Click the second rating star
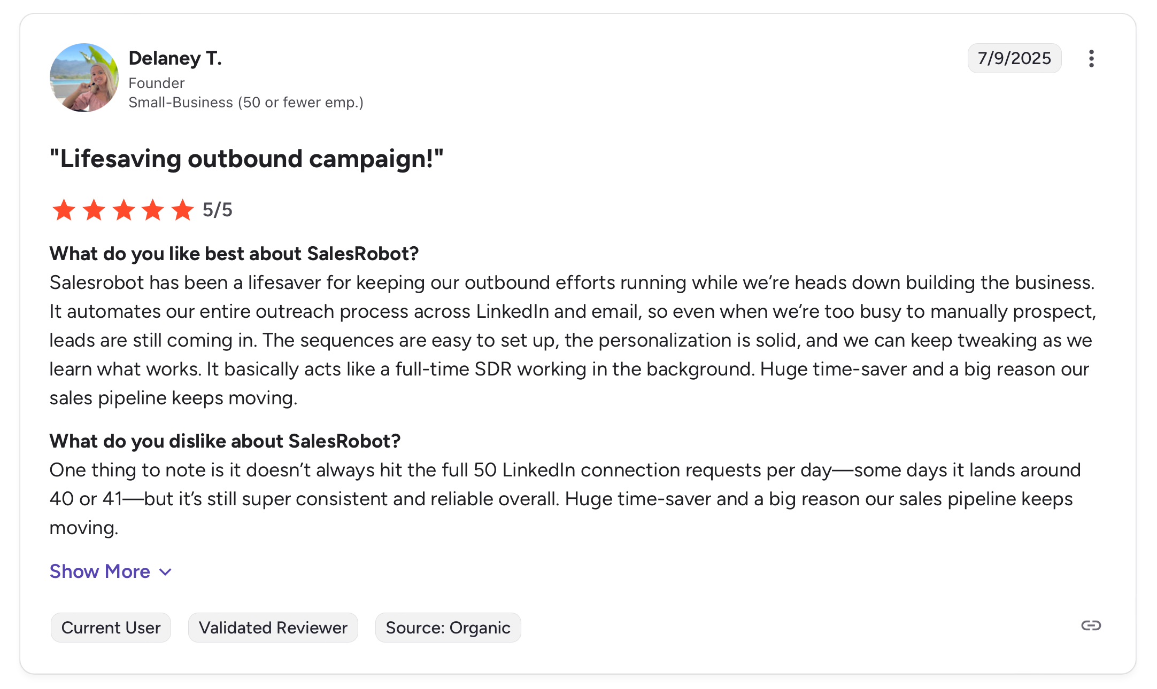The width and height of the screenshot is (1157, 689). 94,210
